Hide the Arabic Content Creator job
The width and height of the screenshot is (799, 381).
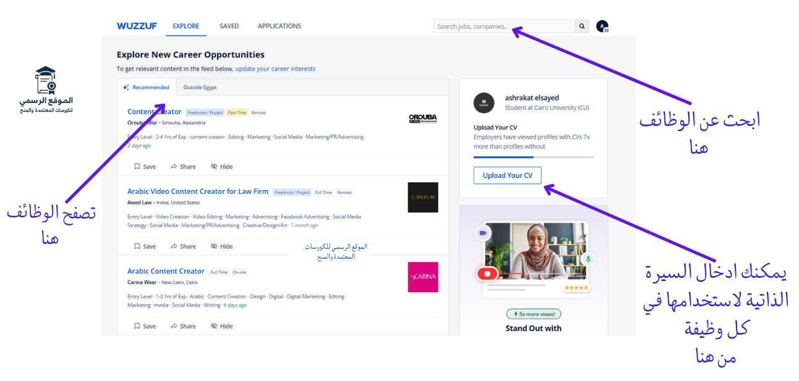(x=221, y=326)
